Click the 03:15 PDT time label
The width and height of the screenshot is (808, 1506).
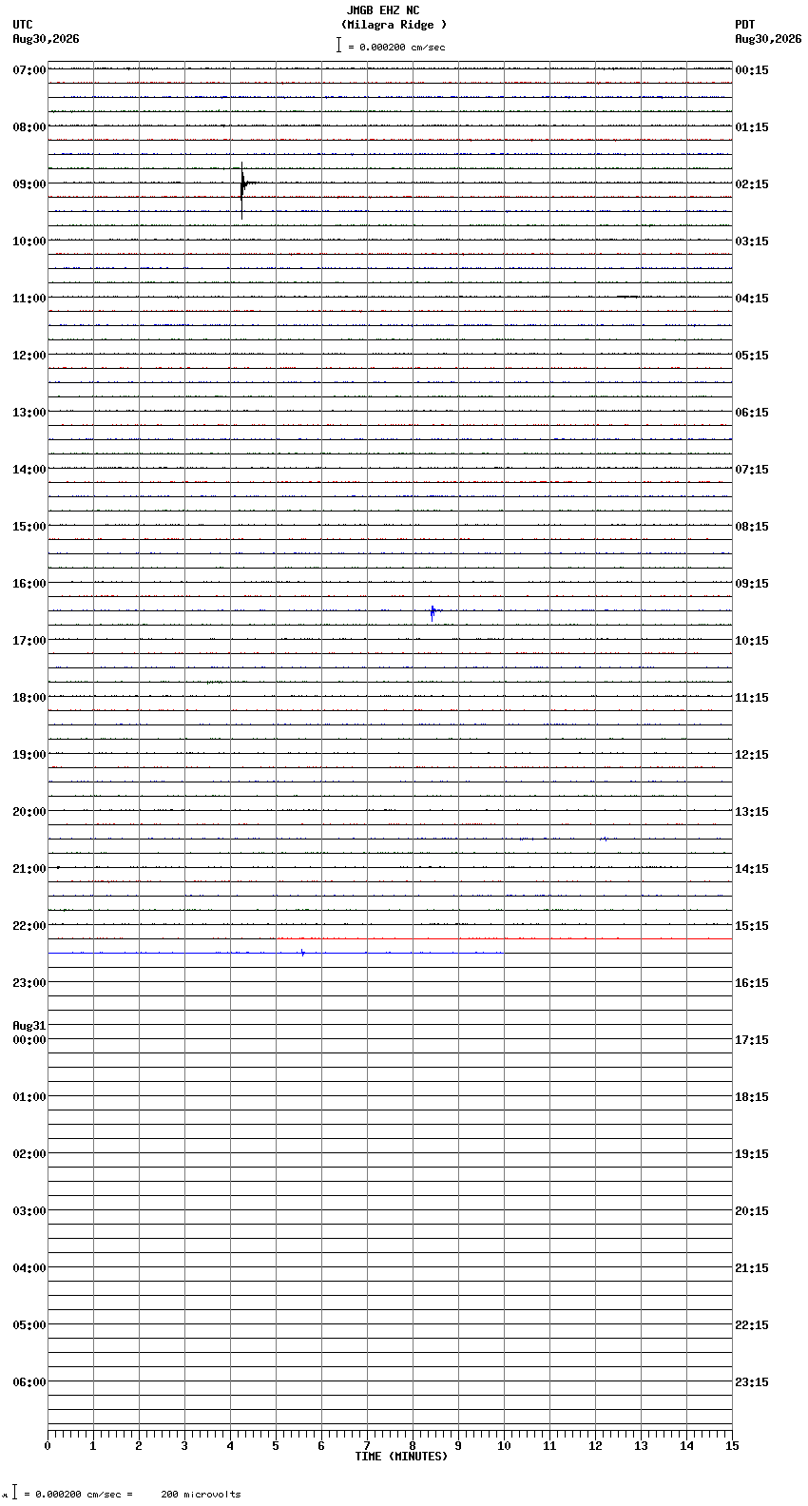pos(752,241)
